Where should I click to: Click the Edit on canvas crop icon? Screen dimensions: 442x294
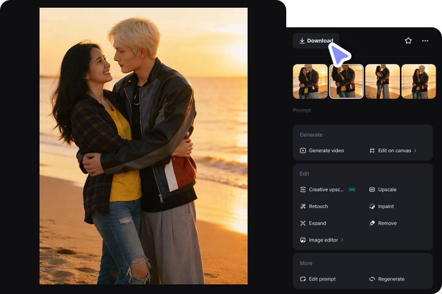(x=372, y=151)
